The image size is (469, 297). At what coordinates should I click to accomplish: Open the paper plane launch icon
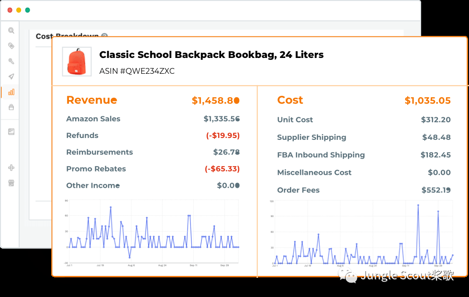click(x=11, y=77)
